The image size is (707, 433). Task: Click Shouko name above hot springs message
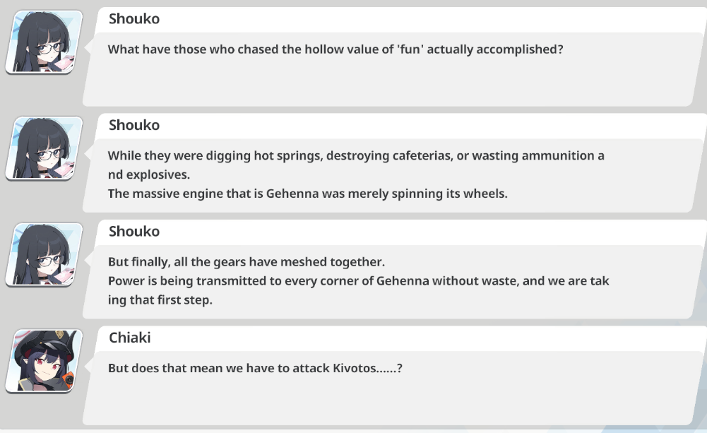[134, 125]
